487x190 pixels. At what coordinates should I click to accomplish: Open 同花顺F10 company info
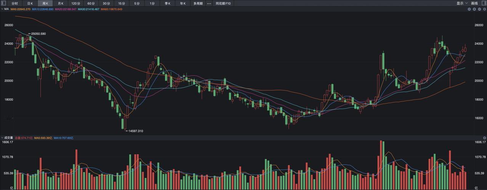pos(223,3)
